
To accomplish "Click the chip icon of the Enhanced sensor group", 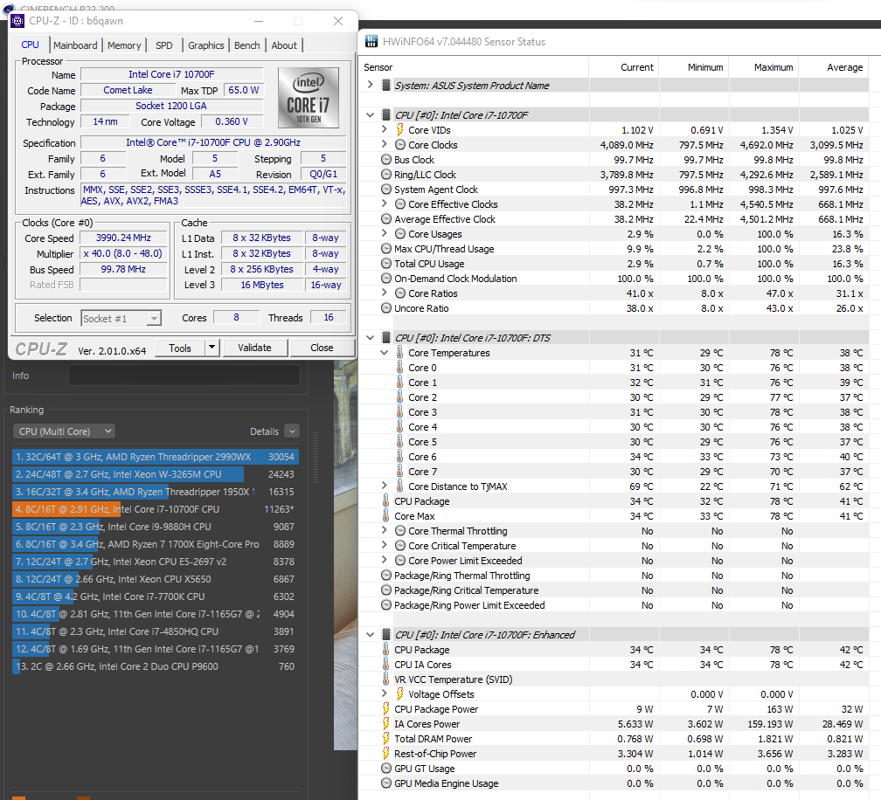I will tap(386, 634).
